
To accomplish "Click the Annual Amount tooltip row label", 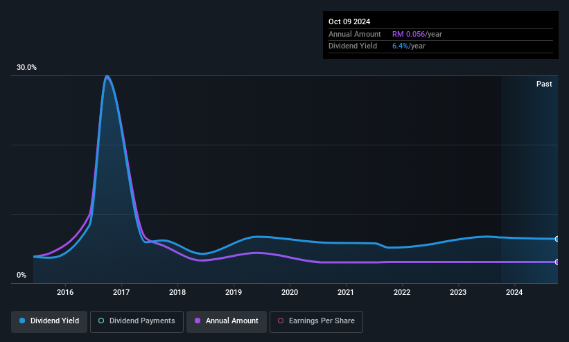I will tap(355, 34).
